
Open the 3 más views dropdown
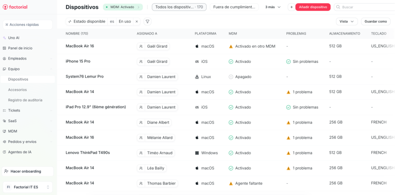tap(273, 7)
